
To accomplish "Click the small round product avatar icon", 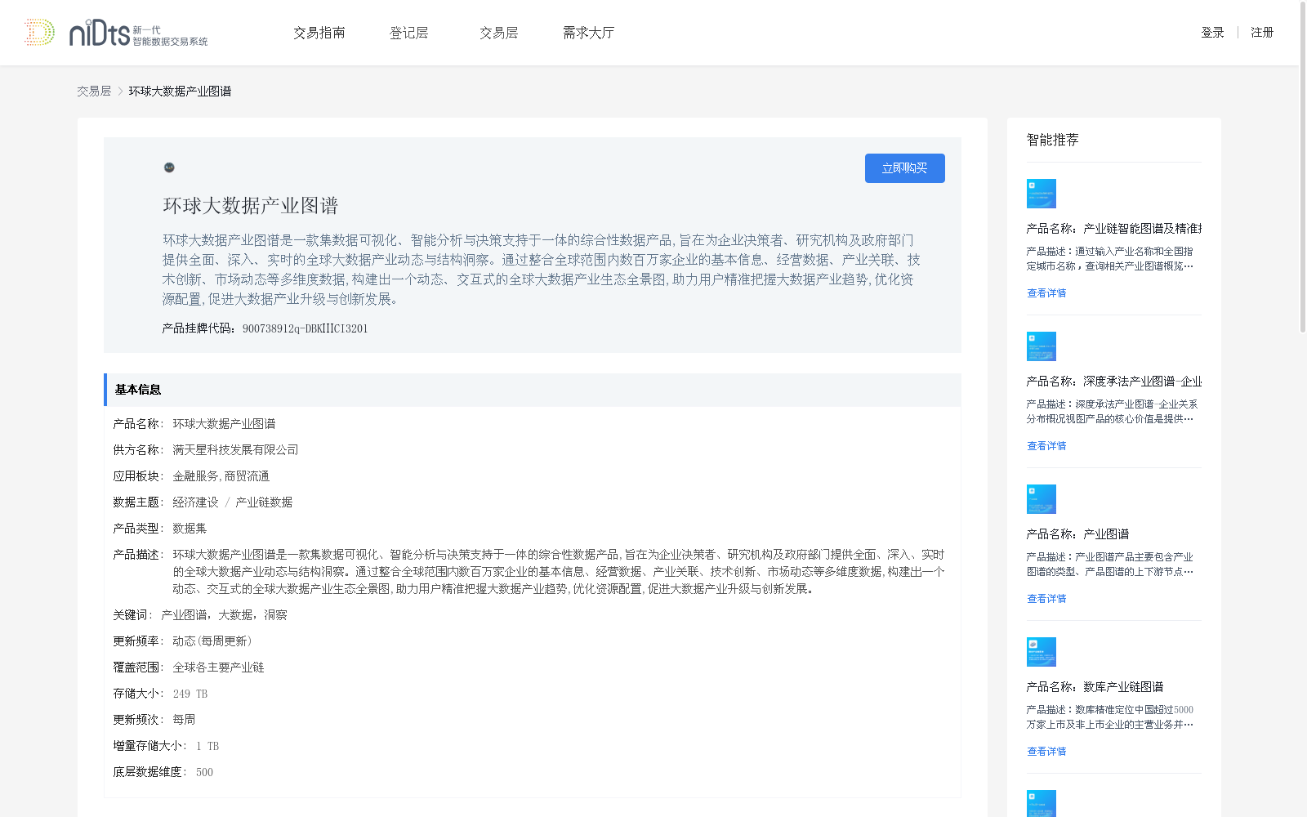I will click(x=169, y=167).
